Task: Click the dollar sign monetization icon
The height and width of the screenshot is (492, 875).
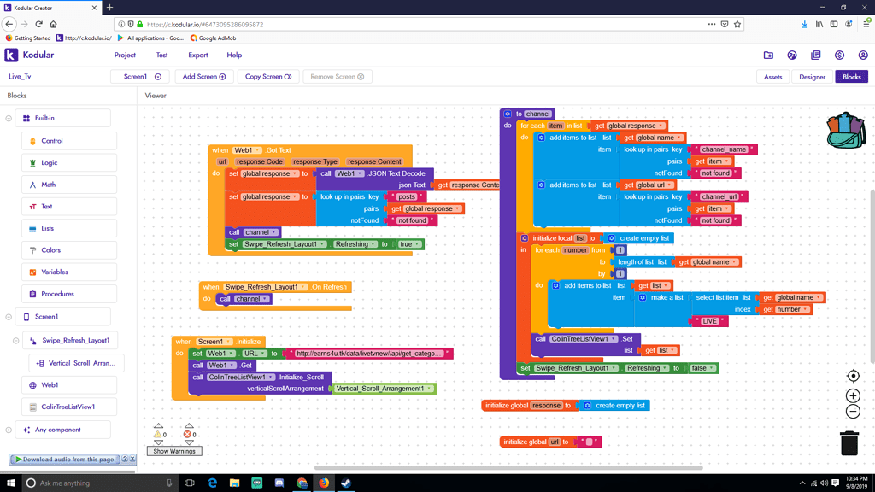Action: (839, 56)
